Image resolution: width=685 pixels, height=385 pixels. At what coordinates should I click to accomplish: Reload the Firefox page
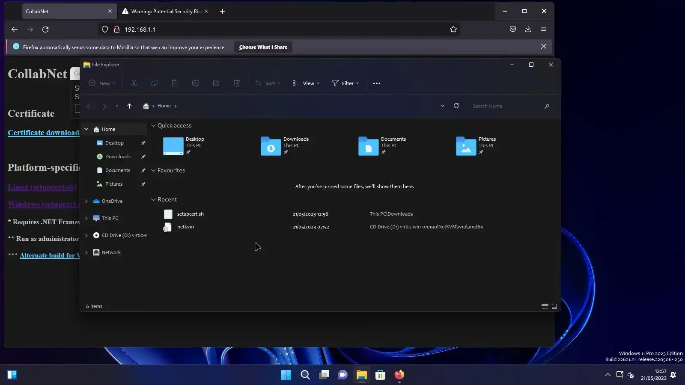pyautogui.click(x=45, y=30)
